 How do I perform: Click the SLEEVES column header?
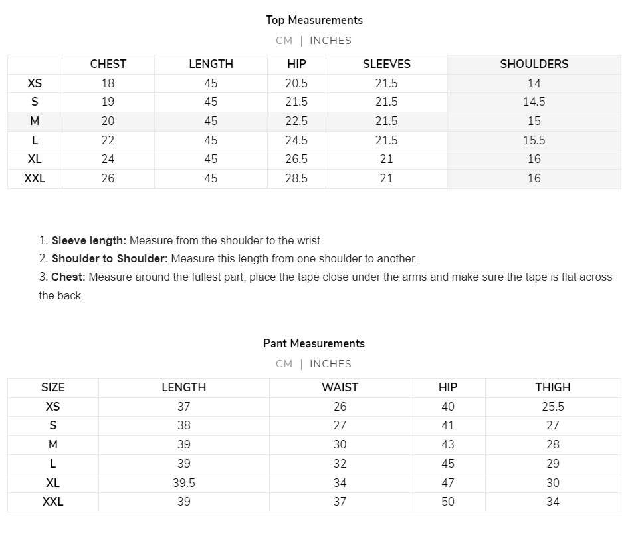387,64
